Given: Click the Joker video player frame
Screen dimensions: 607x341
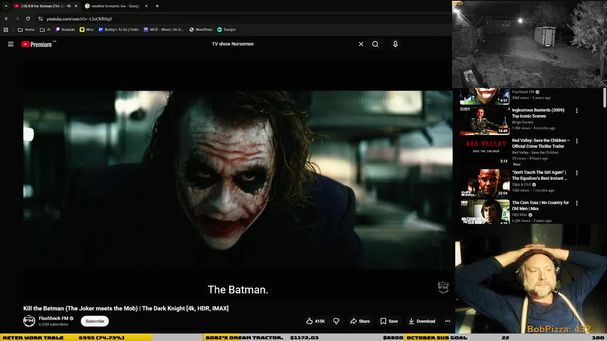Looking at the screenshot, I should tap(238, 180).
